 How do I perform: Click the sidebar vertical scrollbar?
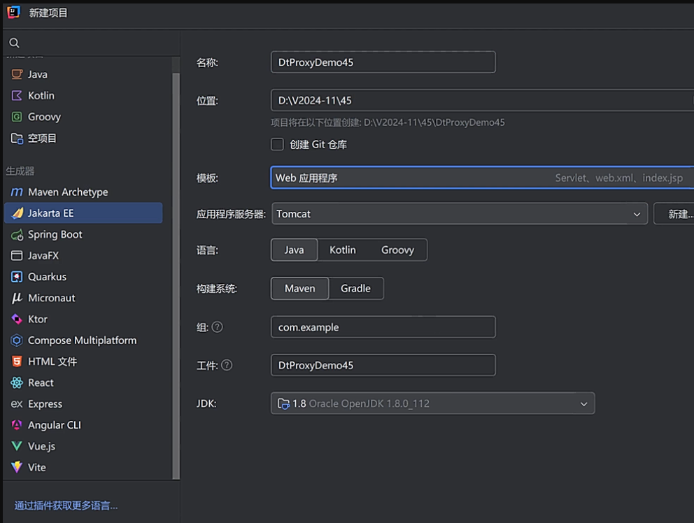click(x=176, y=276)
